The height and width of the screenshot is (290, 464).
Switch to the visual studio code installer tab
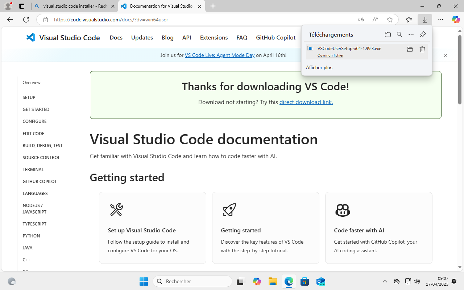click(x=75, y=6)
